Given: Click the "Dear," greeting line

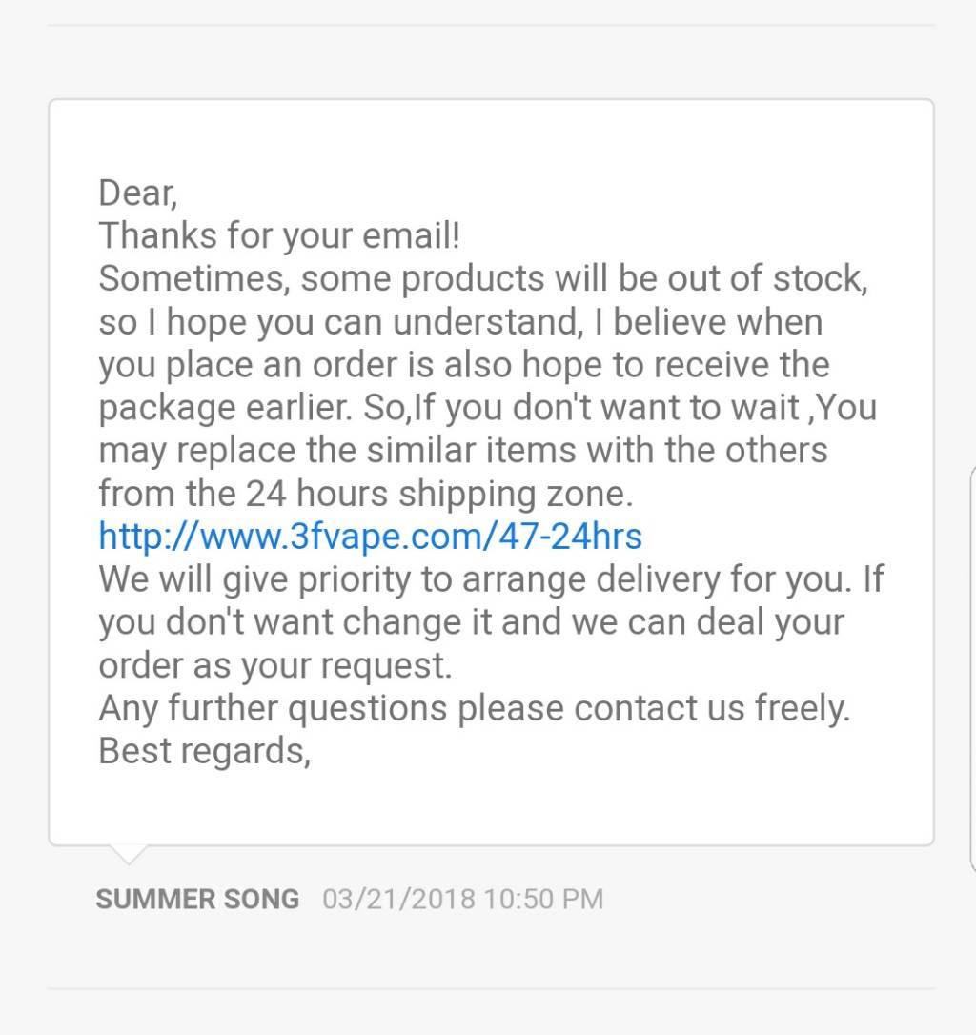Looking at the screenshot, I should coord(137,193).
